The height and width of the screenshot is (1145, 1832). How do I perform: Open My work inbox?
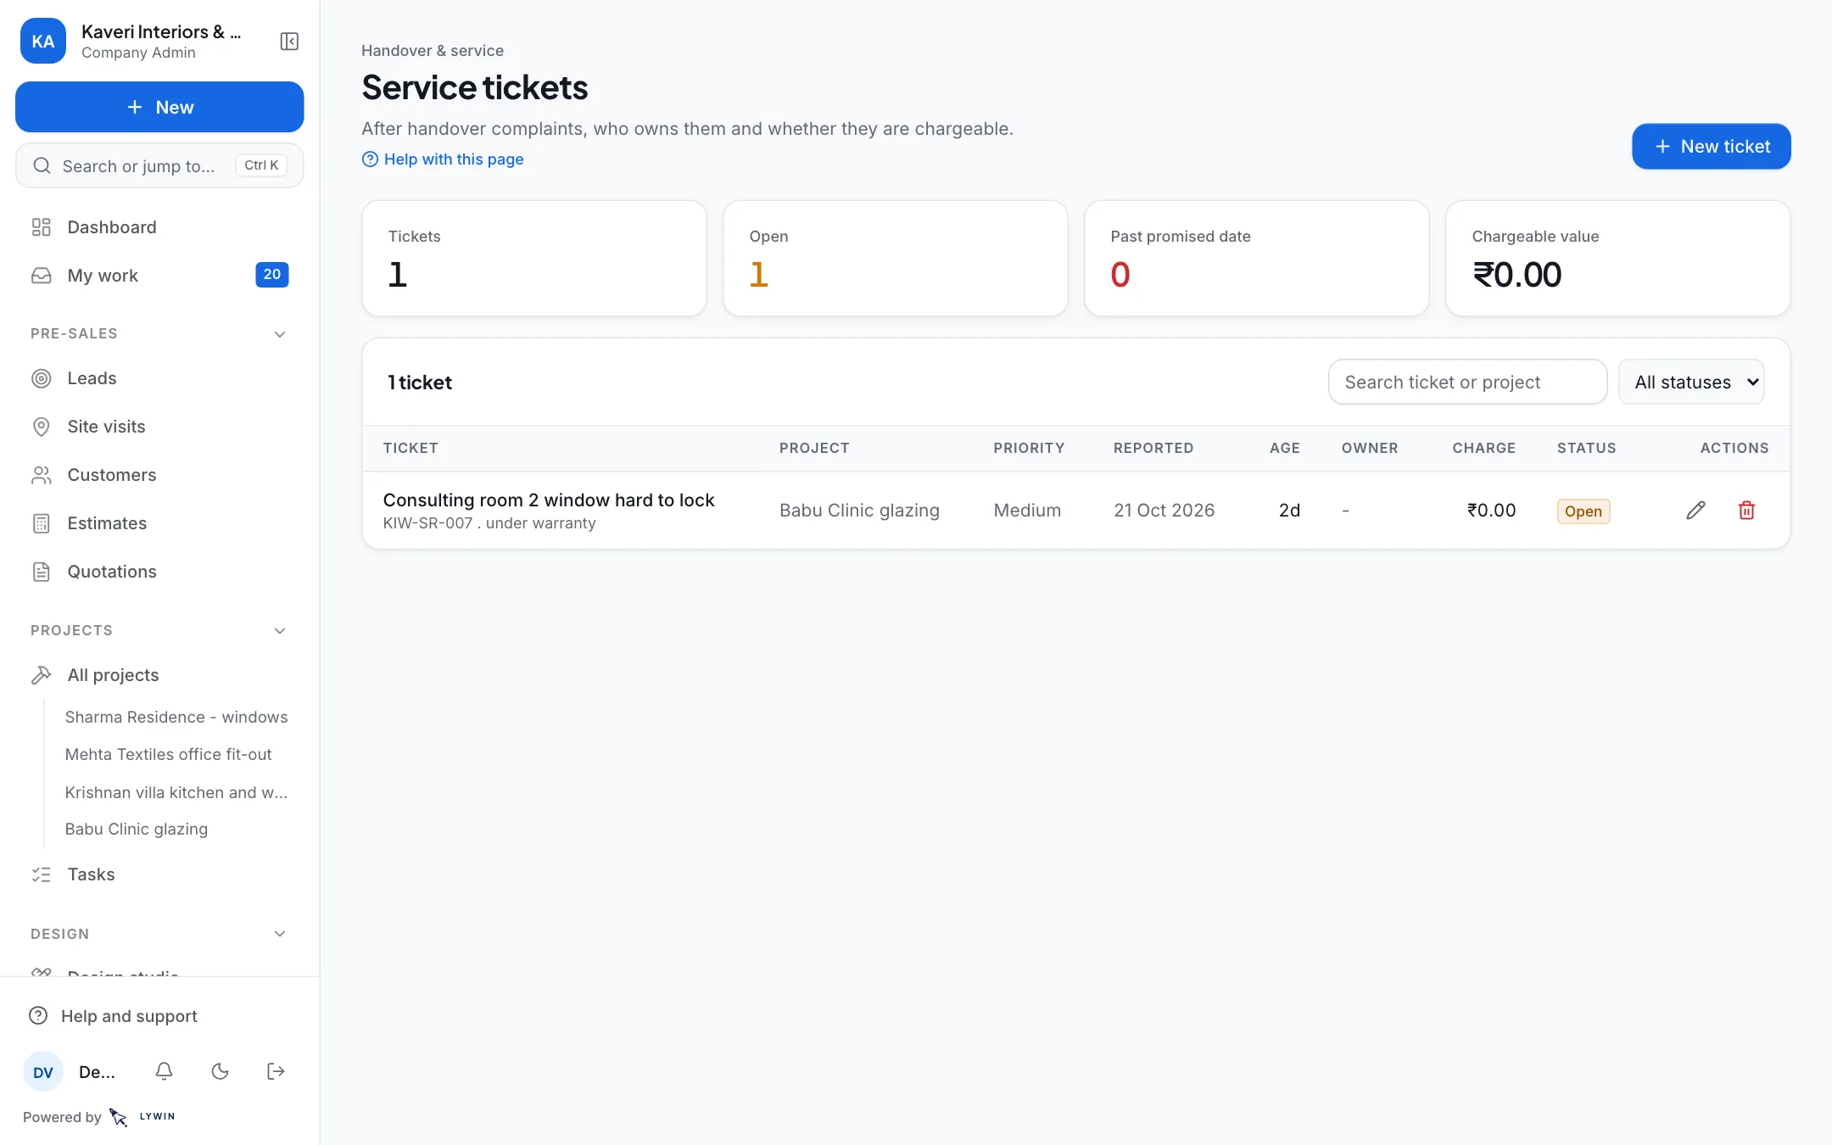(159, 276)
